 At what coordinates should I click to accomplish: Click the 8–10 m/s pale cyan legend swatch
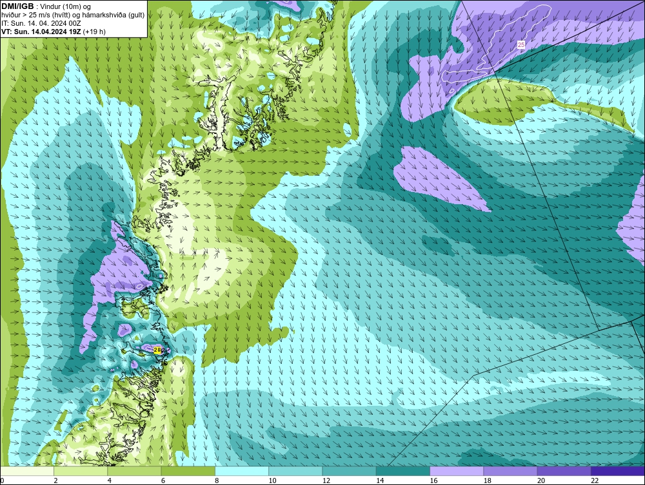(x=242, y=471)
